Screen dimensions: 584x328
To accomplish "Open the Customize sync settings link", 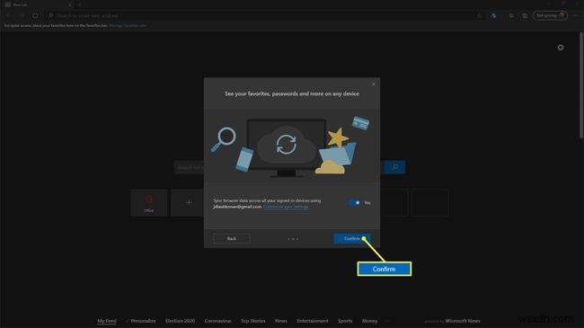I will 286,207.
